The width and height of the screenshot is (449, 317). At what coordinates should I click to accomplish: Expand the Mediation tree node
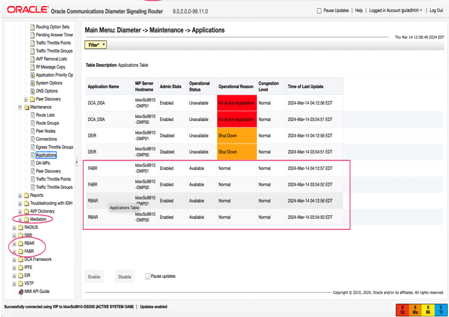(20, 220)
